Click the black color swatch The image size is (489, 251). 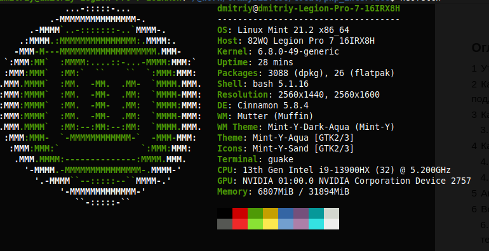click(x=225, y=214)
